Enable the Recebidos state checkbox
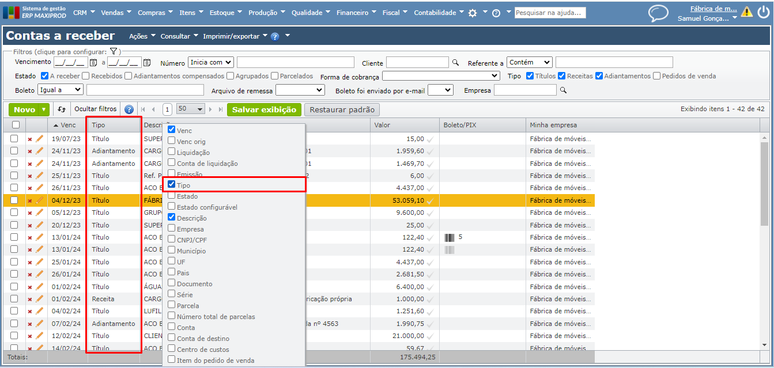Image resolution: width=774 pixels, height=368 pixels. (86, 76)
